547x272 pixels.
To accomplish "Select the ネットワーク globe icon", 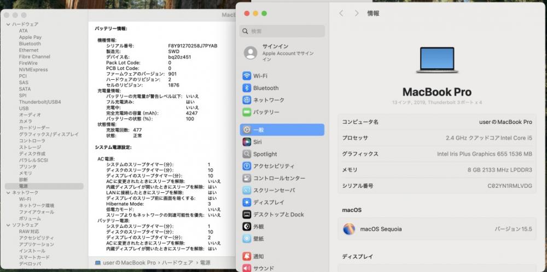I will (x=247, y=100).
